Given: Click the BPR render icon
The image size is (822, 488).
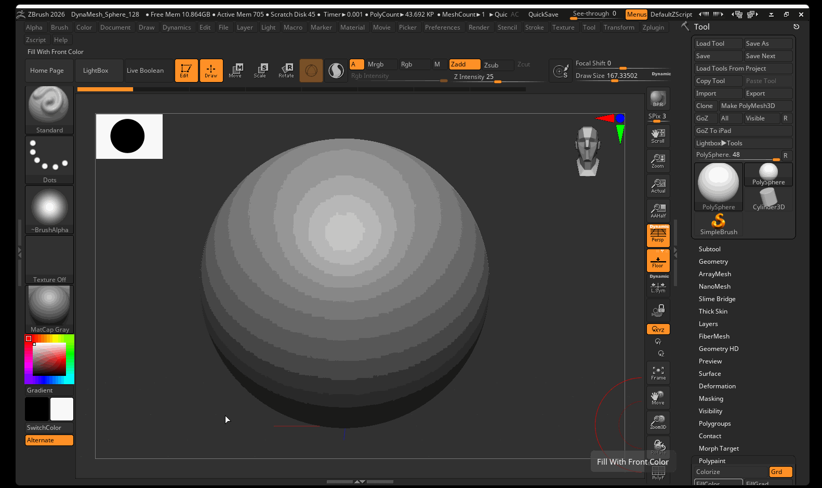Looking at the screenshot, I should (x=658, y=99).
